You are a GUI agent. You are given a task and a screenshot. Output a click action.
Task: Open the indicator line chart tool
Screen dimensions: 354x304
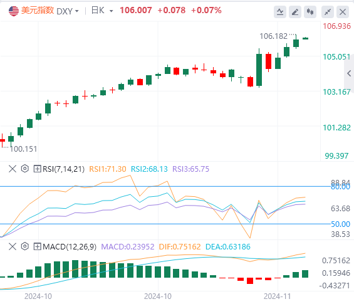click(280, 12)
